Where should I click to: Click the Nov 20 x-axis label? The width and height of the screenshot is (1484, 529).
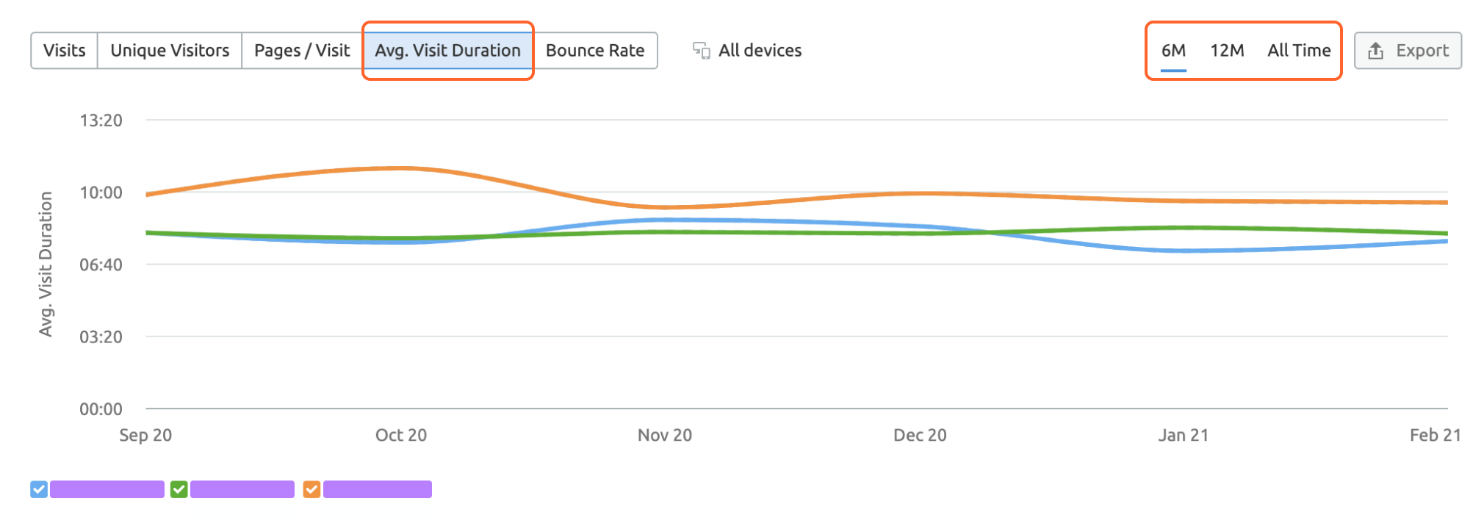tap(665, 435)
